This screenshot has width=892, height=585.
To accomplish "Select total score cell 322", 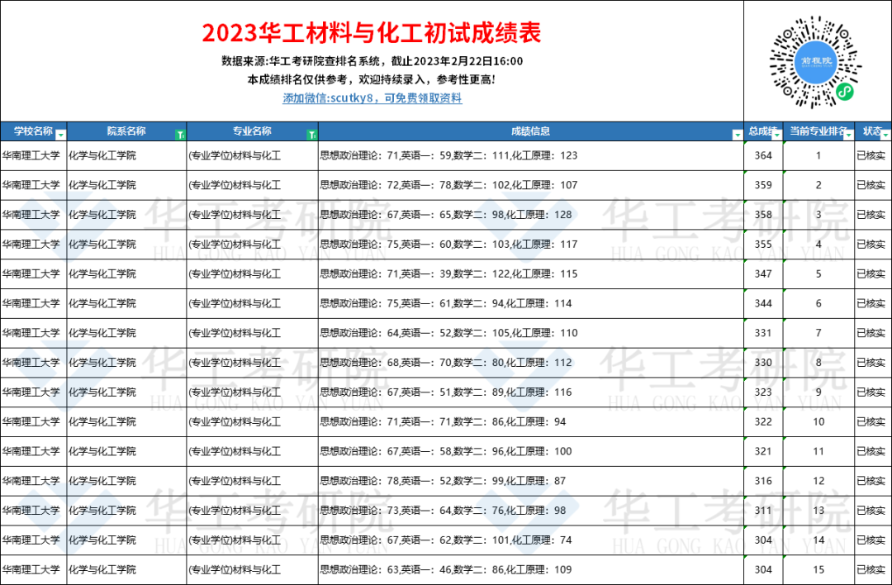I will (x=763, y=421).
